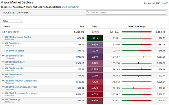Click the 9 Industries label under Consumer Discretionary
Viewport: 169px width, 105px height.
pos(9,83)
